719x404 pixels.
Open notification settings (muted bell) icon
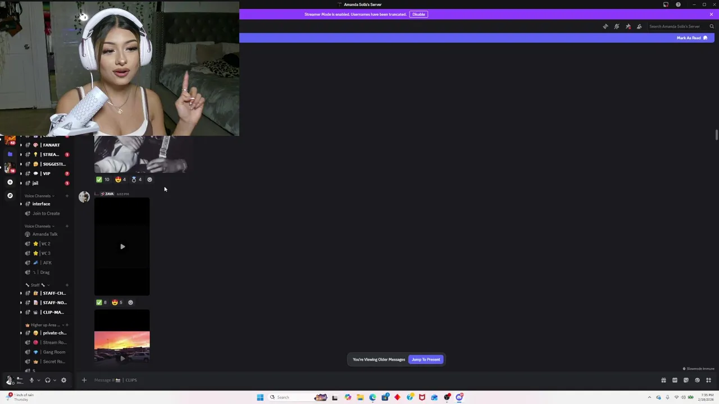(617, 26)
